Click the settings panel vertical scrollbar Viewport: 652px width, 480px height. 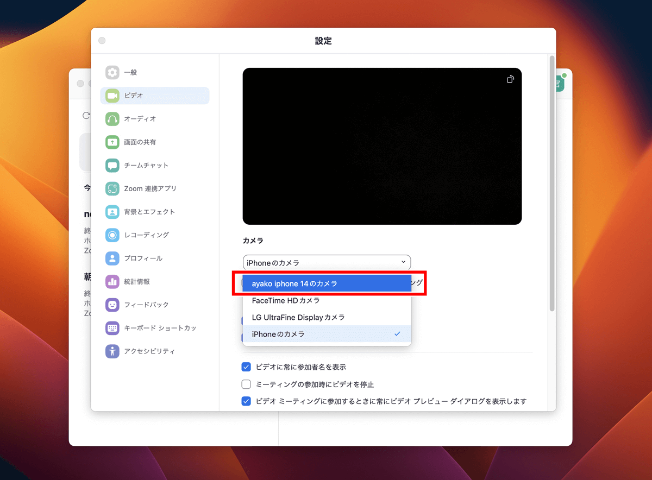click(x=552, y=183)
